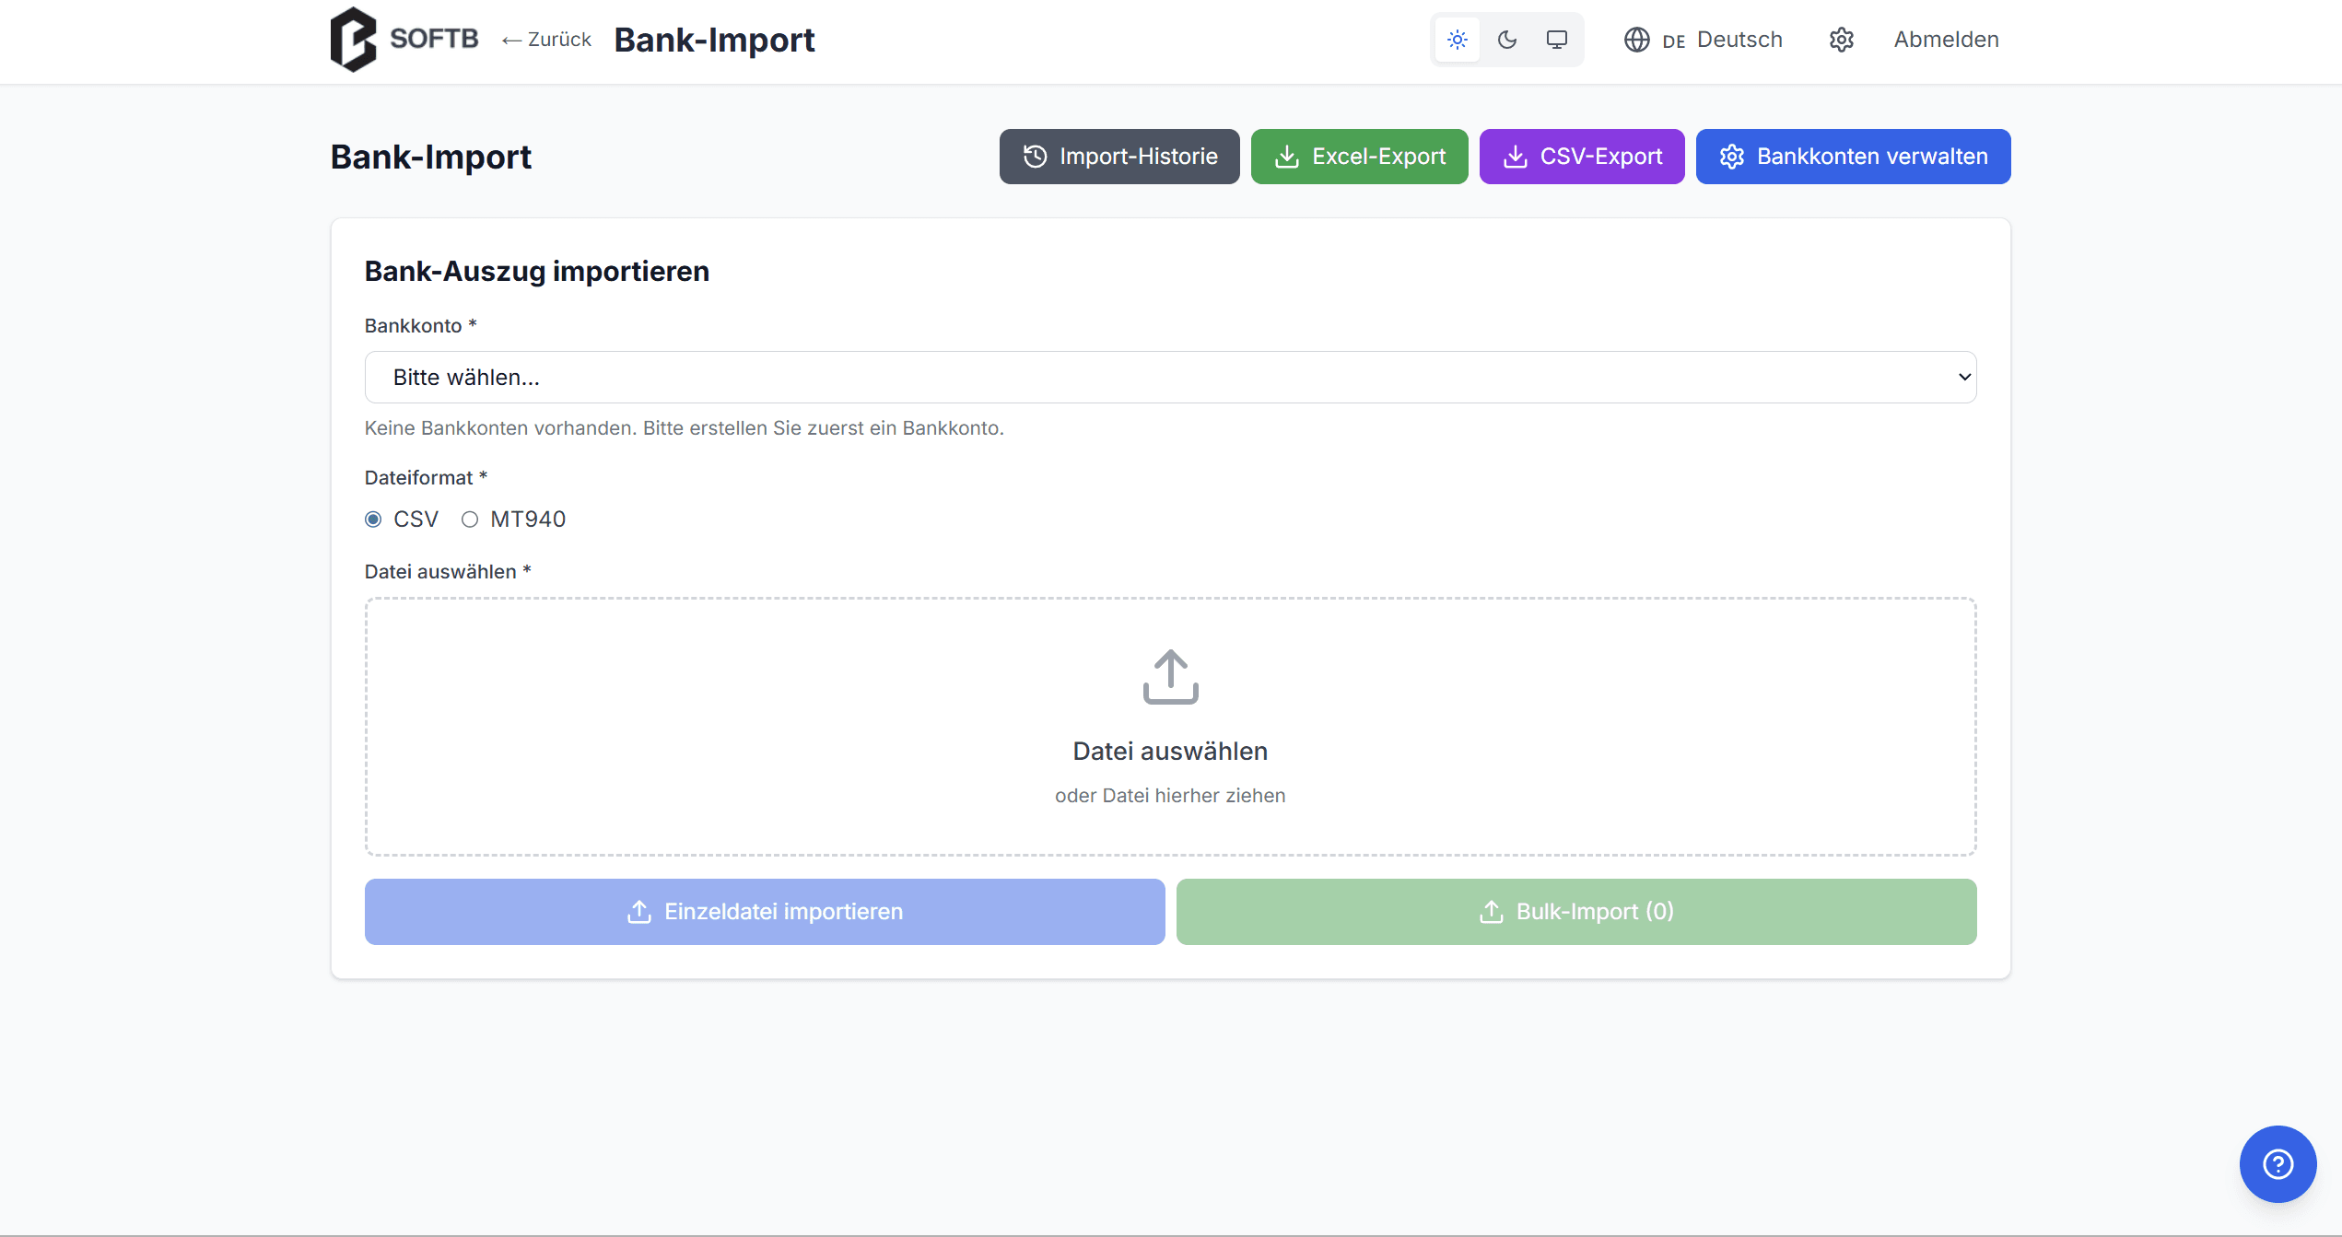Click Abmelden to log out
Image resolution: width=2342 pixels, height=1237 pixels.
pos(1946,40)
